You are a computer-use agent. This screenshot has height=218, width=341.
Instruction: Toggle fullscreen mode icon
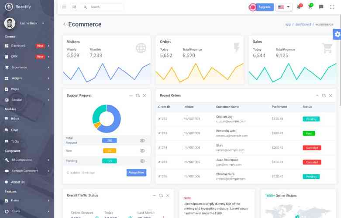click(332, 7)
